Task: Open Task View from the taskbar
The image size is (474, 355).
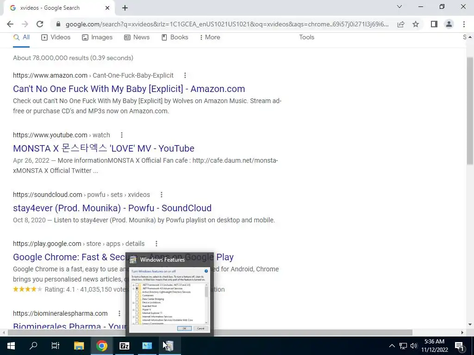Action: pyautogui.click(x=56, y=346)
